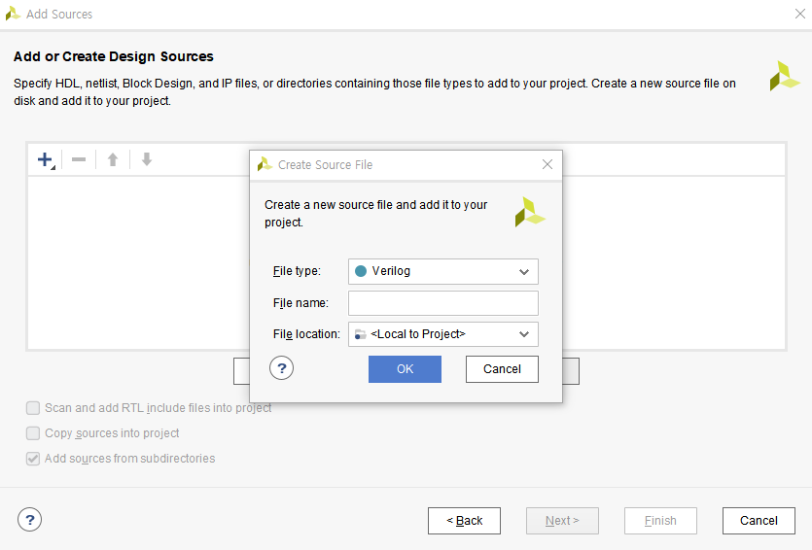Click the Next button in wizard
Image resolution: width=812 pixels, height=550 pixels.
coord(562,521)
